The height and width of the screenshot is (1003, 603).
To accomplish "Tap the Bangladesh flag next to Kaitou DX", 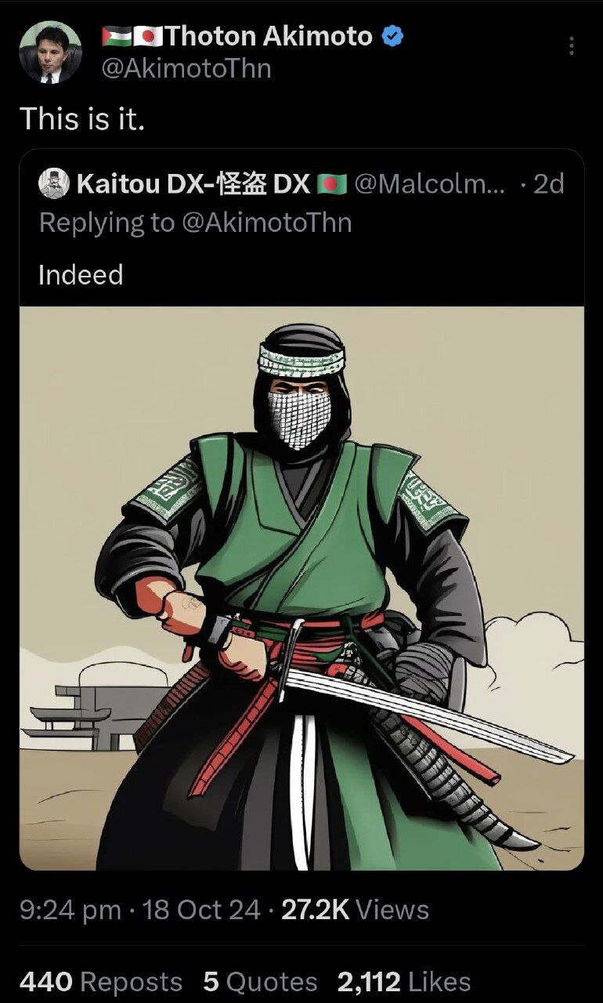I will (332, 184).
